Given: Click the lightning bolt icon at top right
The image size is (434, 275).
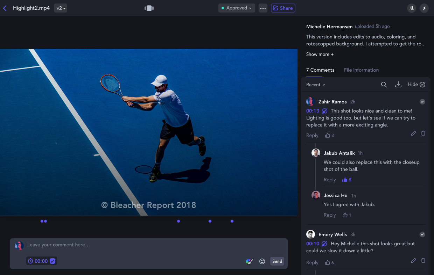Looking at the screenshot, I should [x=424, y=8].
